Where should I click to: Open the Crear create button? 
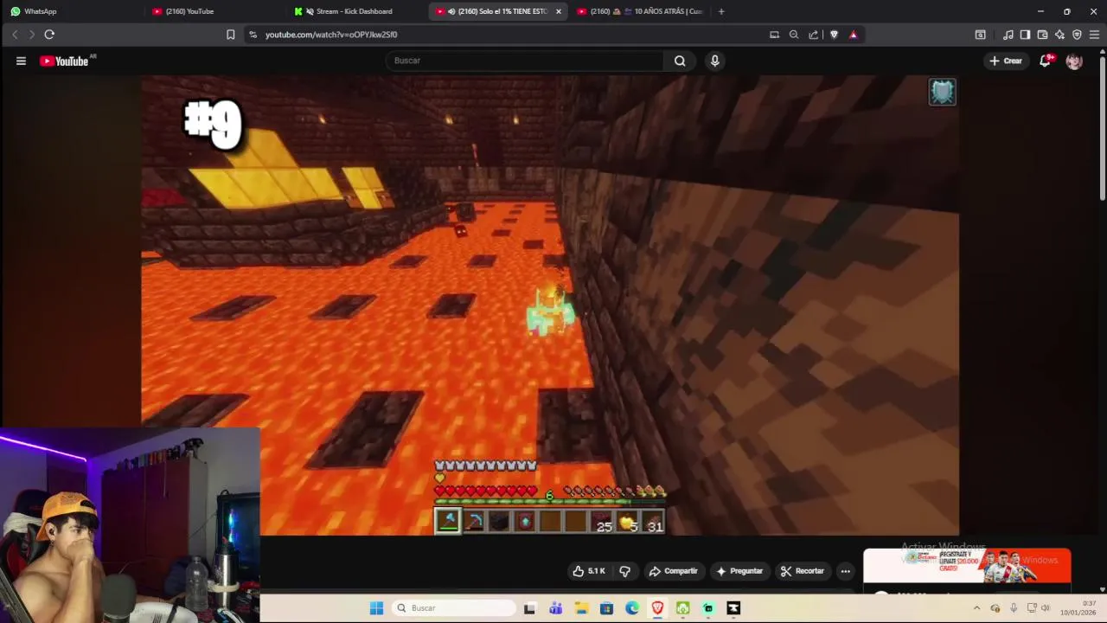click(1006, 61)
